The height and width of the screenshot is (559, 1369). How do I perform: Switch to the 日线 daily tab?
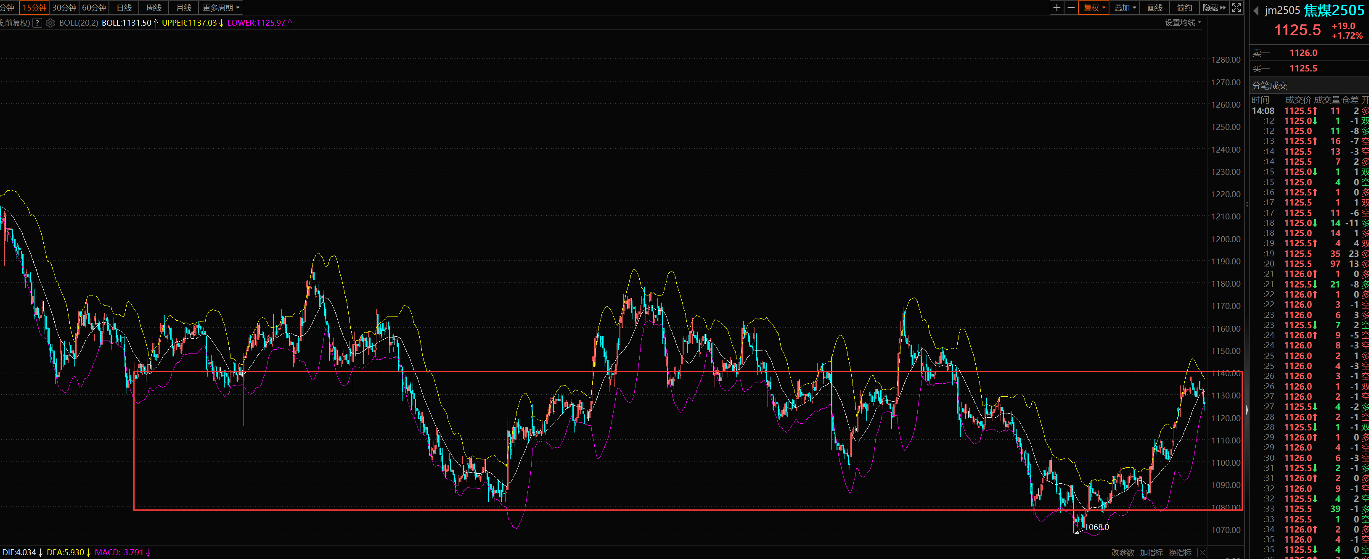(x=124, y=8)
